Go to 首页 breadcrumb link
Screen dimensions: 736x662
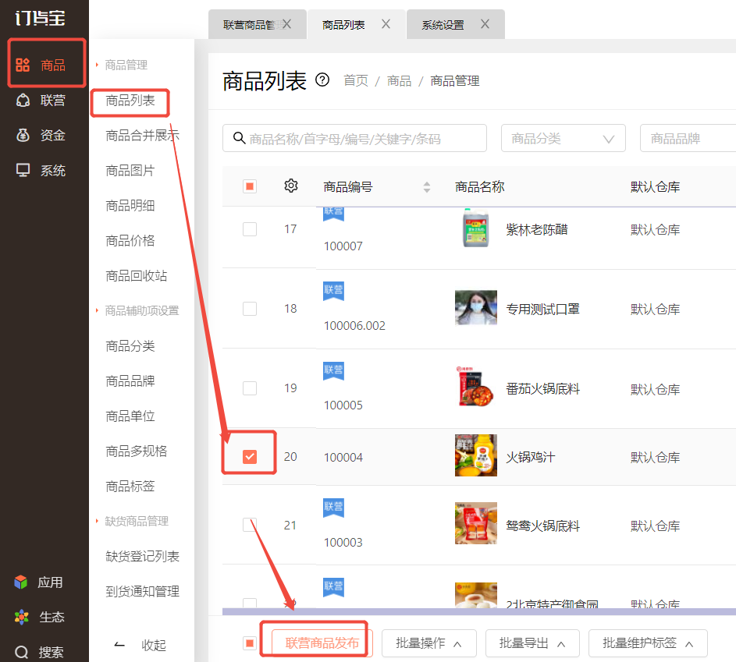356,80
